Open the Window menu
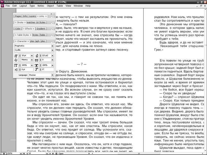The image size is (207, 155). point(78,6)
